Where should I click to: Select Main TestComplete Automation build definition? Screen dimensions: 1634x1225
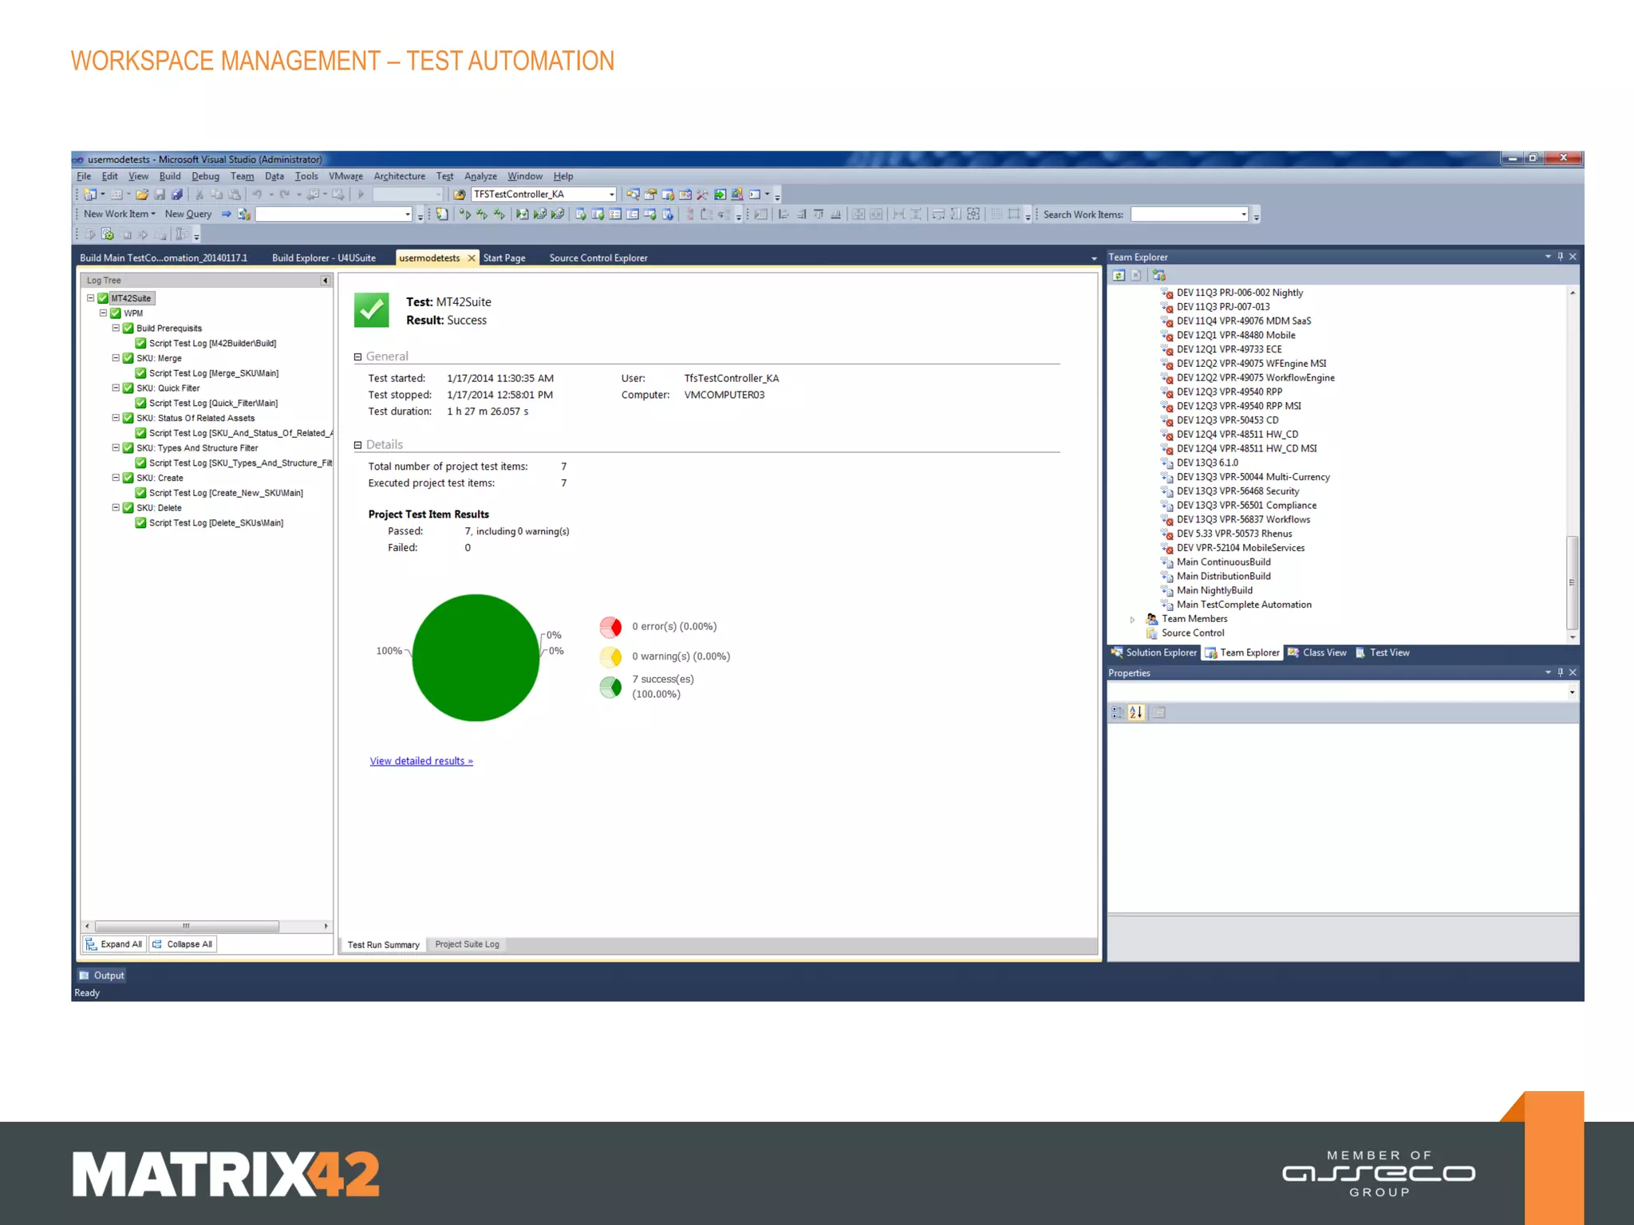click(x=1244, y=605)
